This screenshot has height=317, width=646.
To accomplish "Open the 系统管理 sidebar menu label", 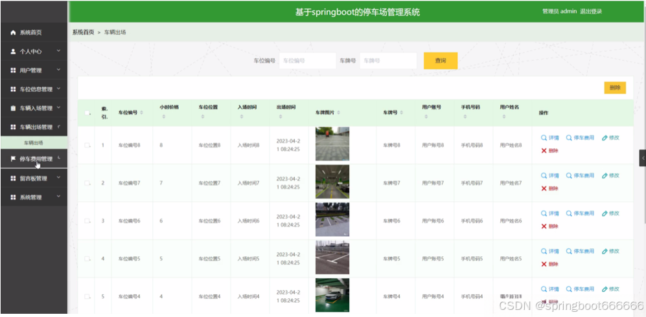I will (x=31, y=197).
